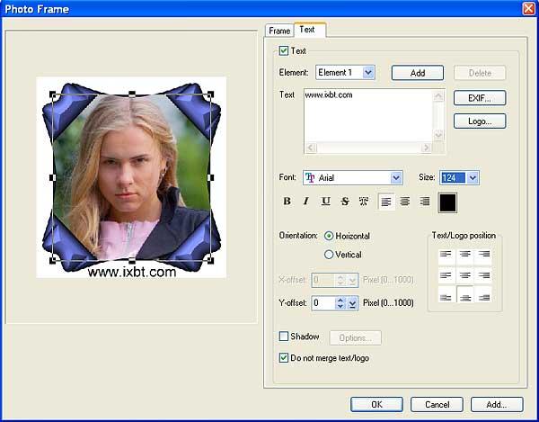Switch to the Frame tab
The width and height of the screenshot is (539, 422).
(279, 31)
